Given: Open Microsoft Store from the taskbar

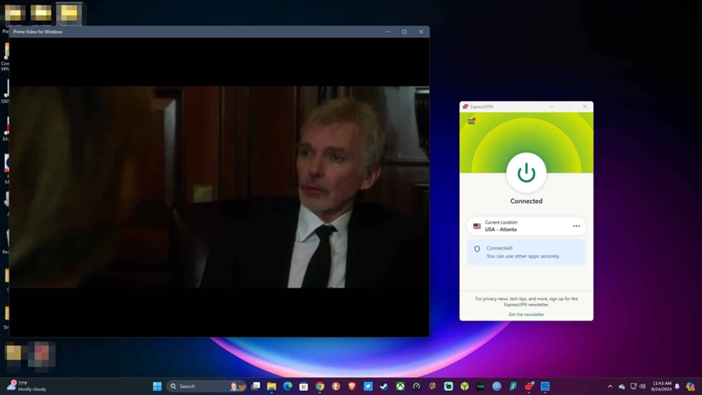Looking at the screenshot, I should pyautogui.click(x=304, y=386).
